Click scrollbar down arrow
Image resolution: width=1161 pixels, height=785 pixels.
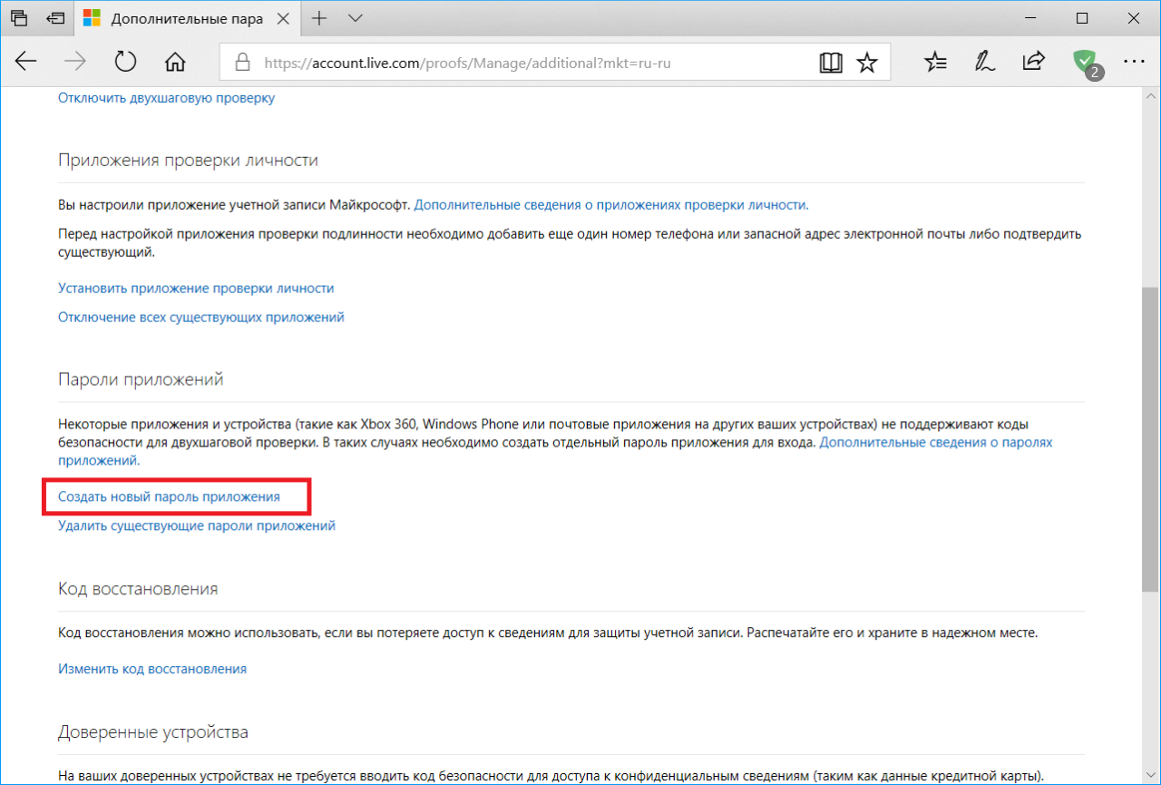[x=1151, y=776]
